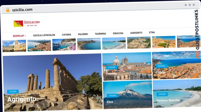Open first strip thumbnail with church tower
The width and height of the screenshot is (201, 112).
(x=14, y=46)
